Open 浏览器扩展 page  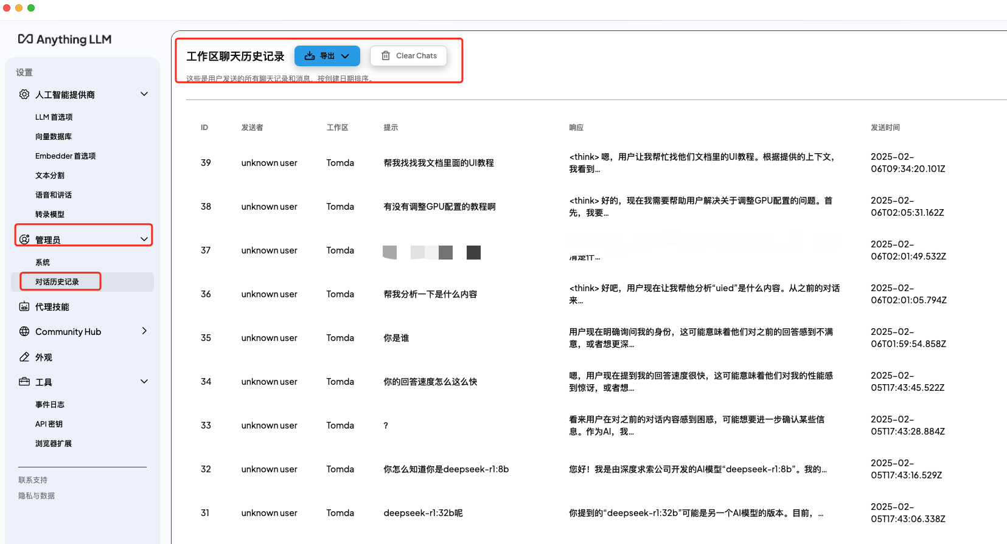point(54,443)
